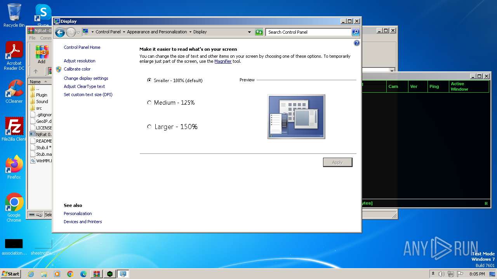
Task: Click the Active Window column header in NjRat
Action: click(x=469, y=86)
